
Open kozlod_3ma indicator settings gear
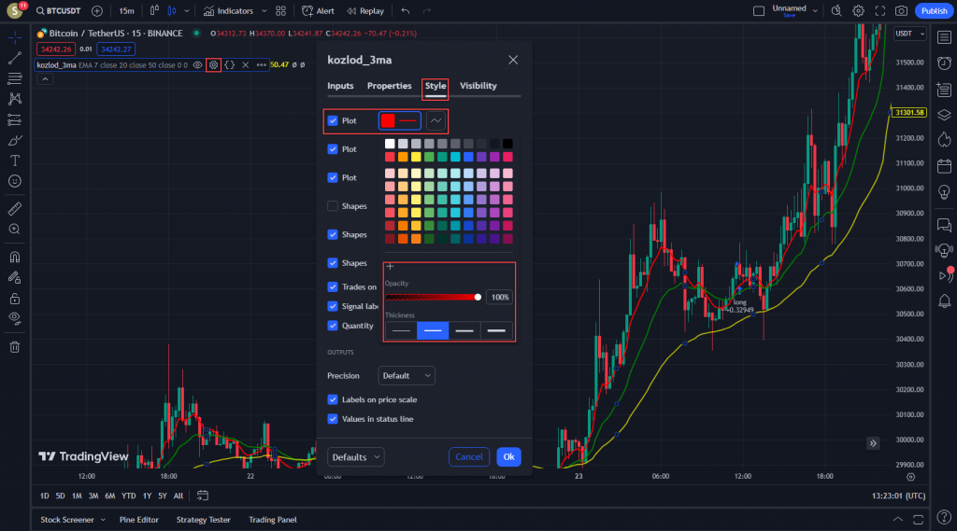213,64
